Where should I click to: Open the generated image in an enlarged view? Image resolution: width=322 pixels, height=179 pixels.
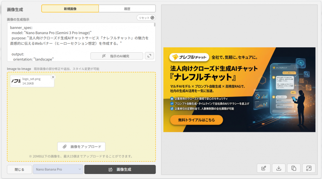[x=309, y=168]
